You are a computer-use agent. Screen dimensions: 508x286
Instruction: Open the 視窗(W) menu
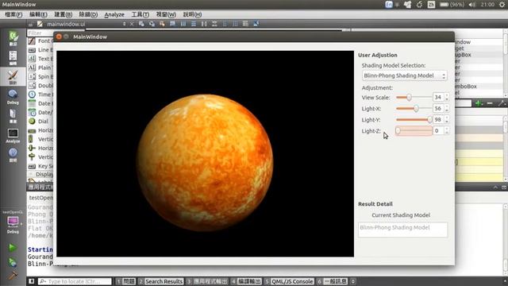click(x=166, y=14)
